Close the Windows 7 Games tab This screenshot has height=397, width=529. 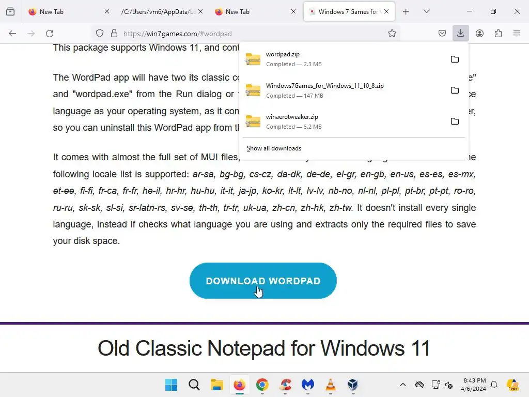point(386,11)
